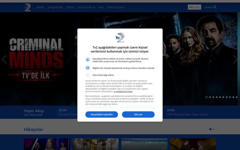Open the diziler menu item
Image resolution: width=240 pixels, height=150 pixels.
[41, 7]
